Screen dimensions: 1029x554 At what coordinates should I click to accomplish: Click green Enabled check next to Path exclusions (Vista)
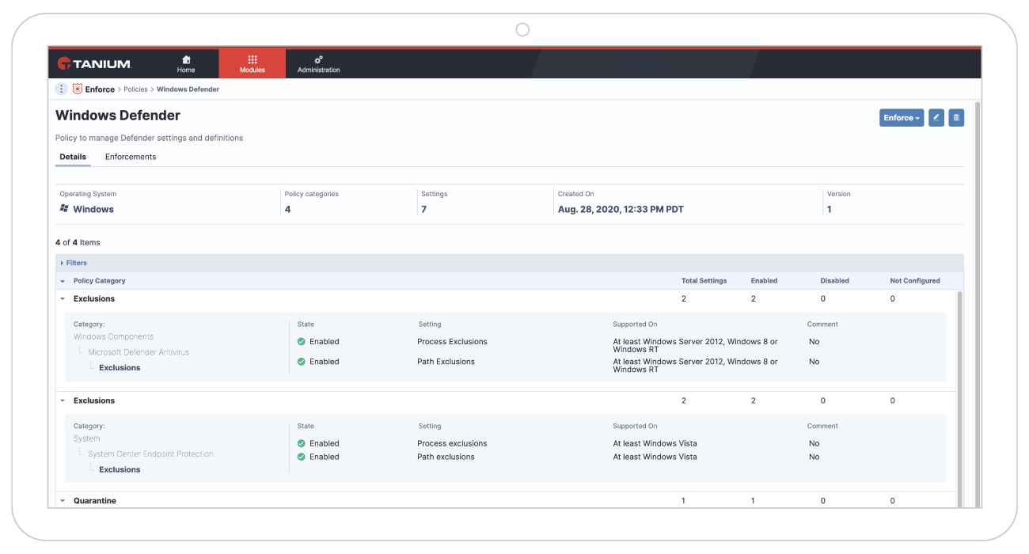tap(302, 457)
